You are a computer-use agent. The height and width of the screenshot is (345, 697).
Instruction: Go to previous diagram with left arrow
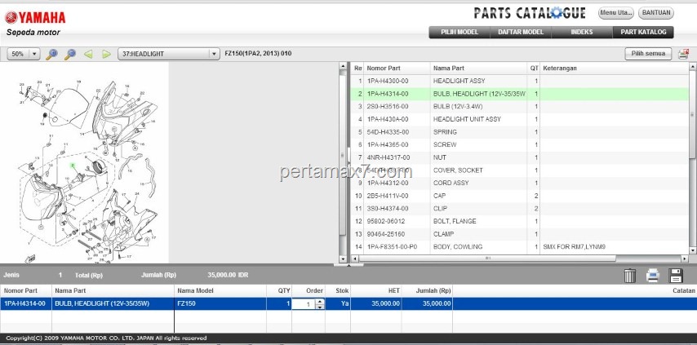point(87,54)
